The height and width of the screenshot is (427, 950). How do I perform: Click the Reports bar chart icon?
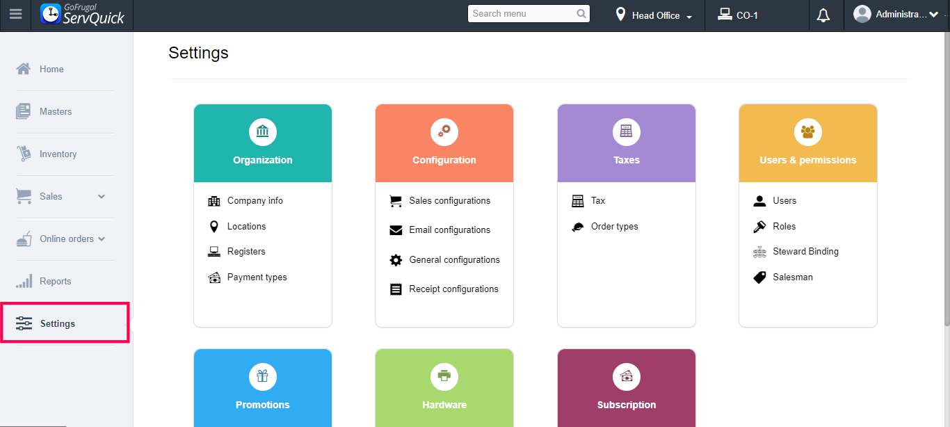point(24,281)
